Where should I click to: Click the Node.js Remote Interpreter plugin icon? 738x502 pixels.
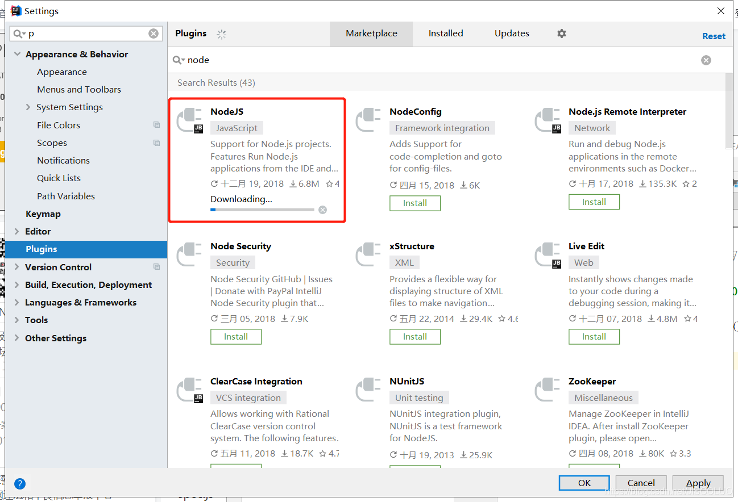[x=548, y=120]
